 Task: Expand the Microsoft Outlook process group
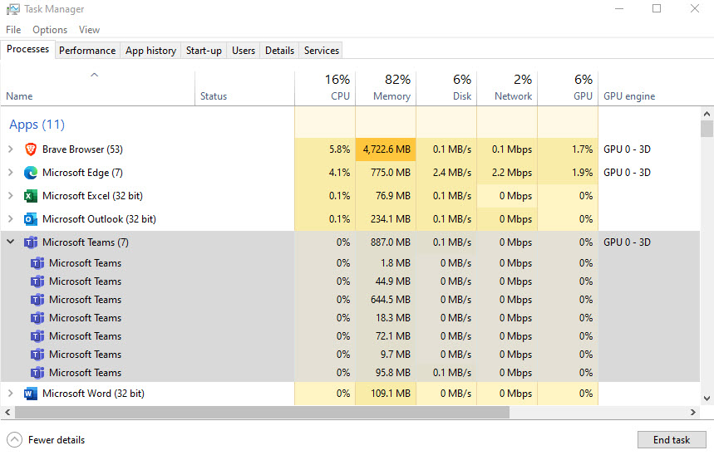pos(11,219)
